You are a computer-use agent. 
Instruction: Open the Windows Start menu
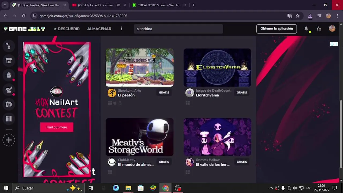pos(6,188)
